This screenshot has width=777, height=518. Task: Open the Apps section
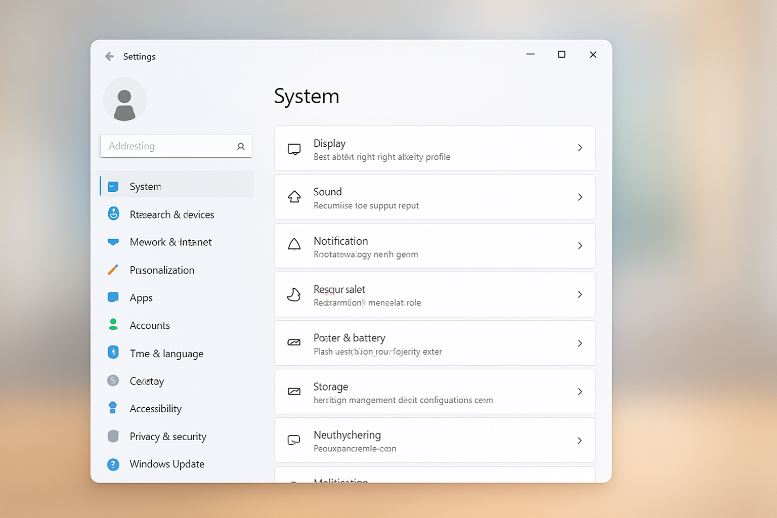tap(177, 297)
